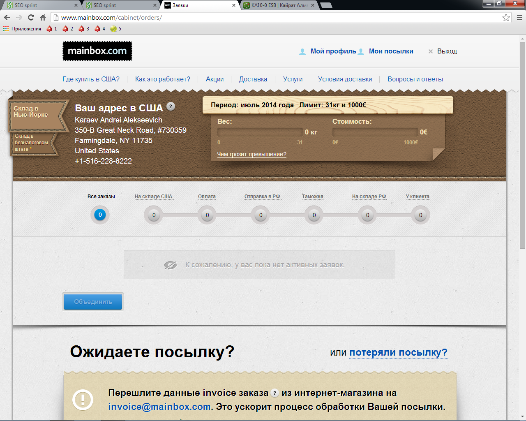This screenshot has width=526, height=421.
Task: Open bookmark number 1
Action: point(52,29)
